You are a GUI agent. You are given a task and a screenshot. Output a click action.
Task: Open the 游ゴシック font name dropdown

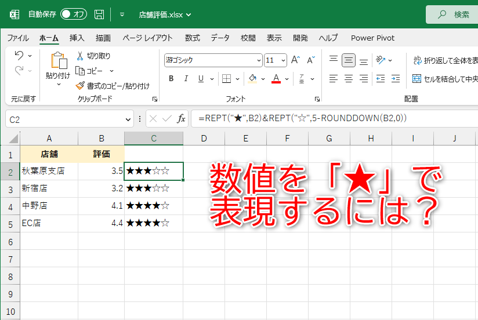259,60
